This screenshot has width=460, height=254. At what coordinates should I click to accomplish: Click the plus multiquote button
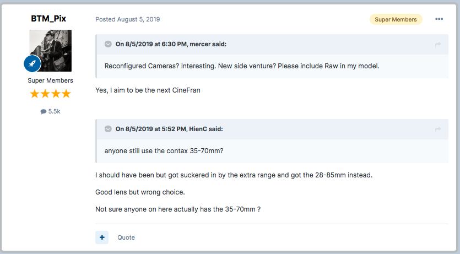click(x=102, y=237)
